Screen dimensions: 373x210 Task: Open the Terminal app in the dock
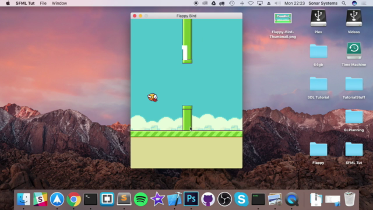click(90, 199)
